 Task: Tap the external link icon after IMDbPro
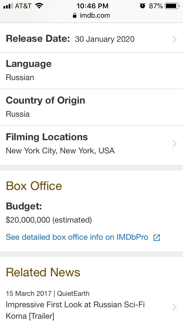tap(157, 237)
